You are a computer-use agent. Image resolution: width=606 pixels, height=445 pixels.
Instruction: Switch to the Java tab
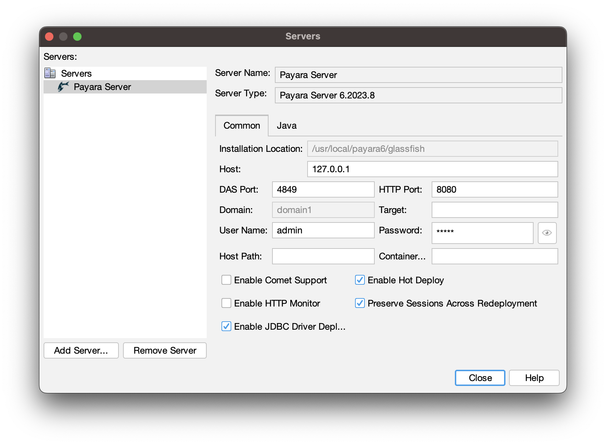(x=286, y=126)
